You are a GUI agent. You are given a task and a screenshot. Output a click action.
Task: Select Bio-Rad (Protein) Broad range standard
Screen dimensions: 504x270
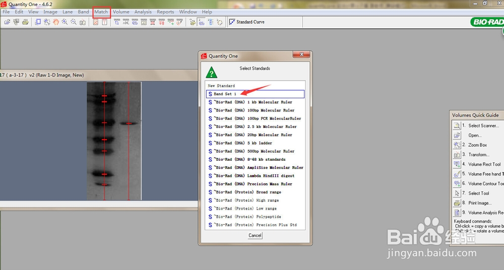pyautogui.click(x=255, y=192)
